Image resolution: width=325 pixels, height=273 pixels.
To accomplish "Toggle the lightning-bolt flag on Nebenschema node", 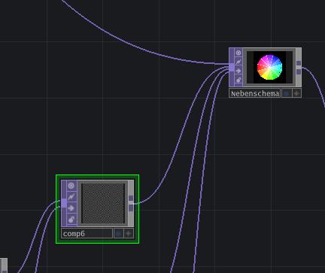I will tap(238, 62).
